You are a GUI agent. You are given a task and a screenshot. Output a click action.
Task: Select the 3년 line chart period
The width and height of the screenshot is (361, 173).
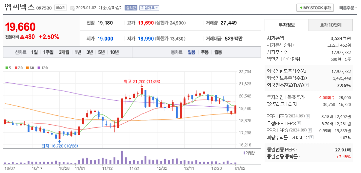[90, 52]
